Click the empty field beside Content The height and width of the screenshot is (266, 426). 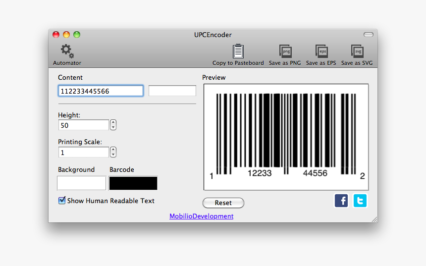172,91
